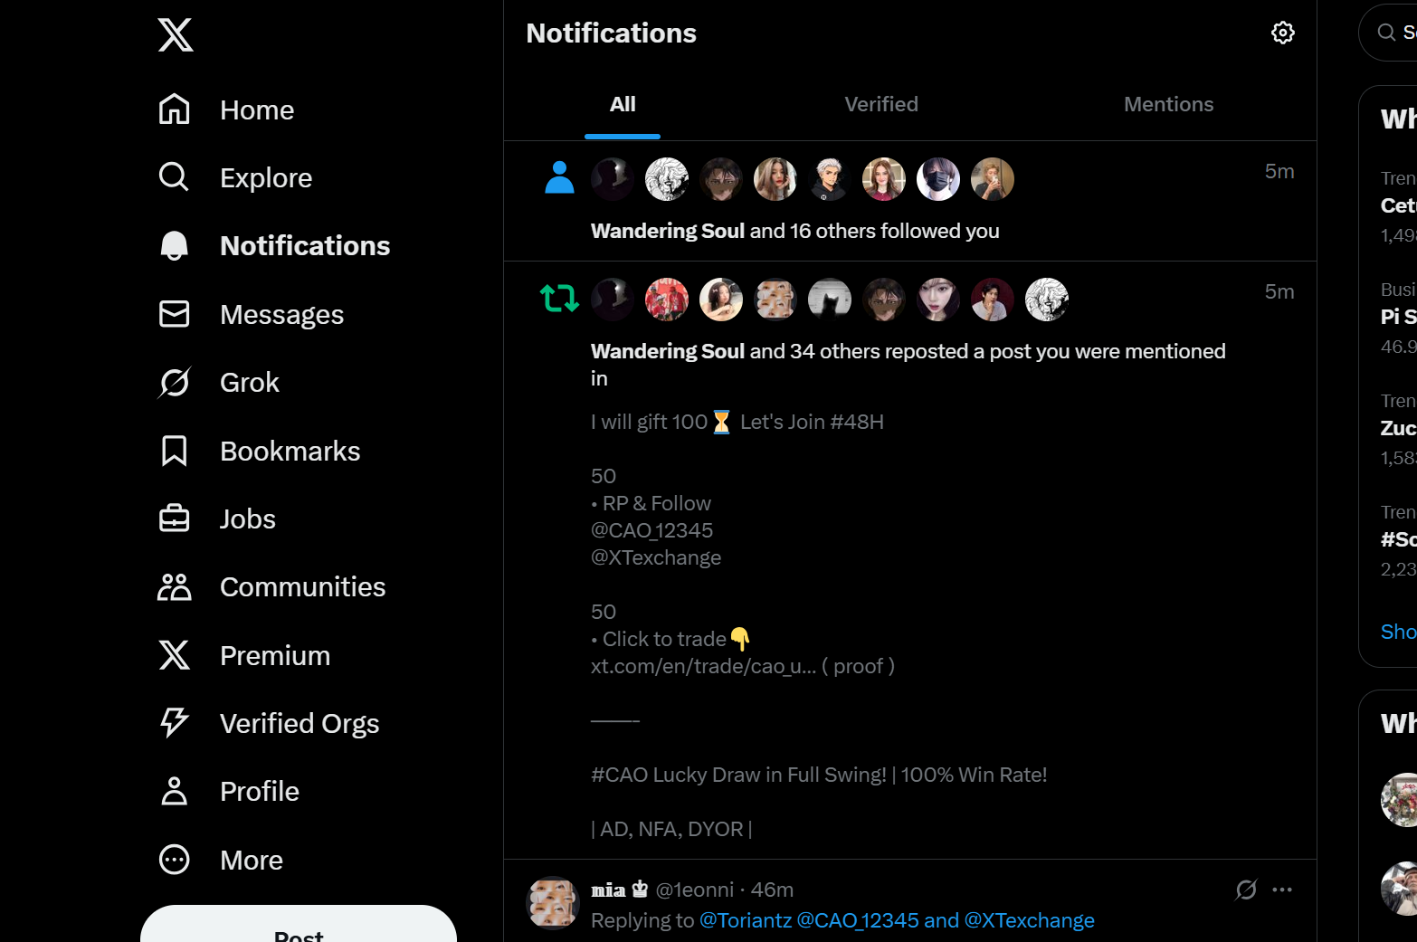
Task: Switch to the Verified tab
Action: click(x=881, y=104)
